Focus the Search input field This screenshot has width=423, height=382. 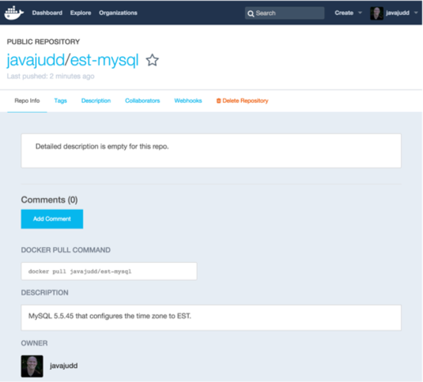(x=285, y=13)
